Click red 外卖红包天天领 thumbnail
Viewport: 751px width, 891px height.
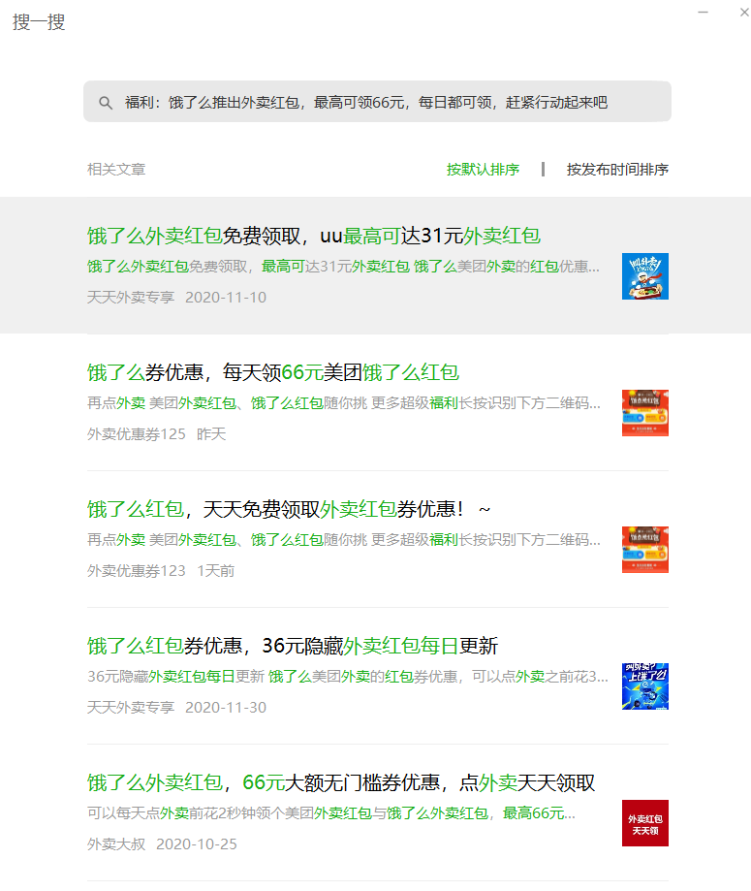tap(645, 823)
